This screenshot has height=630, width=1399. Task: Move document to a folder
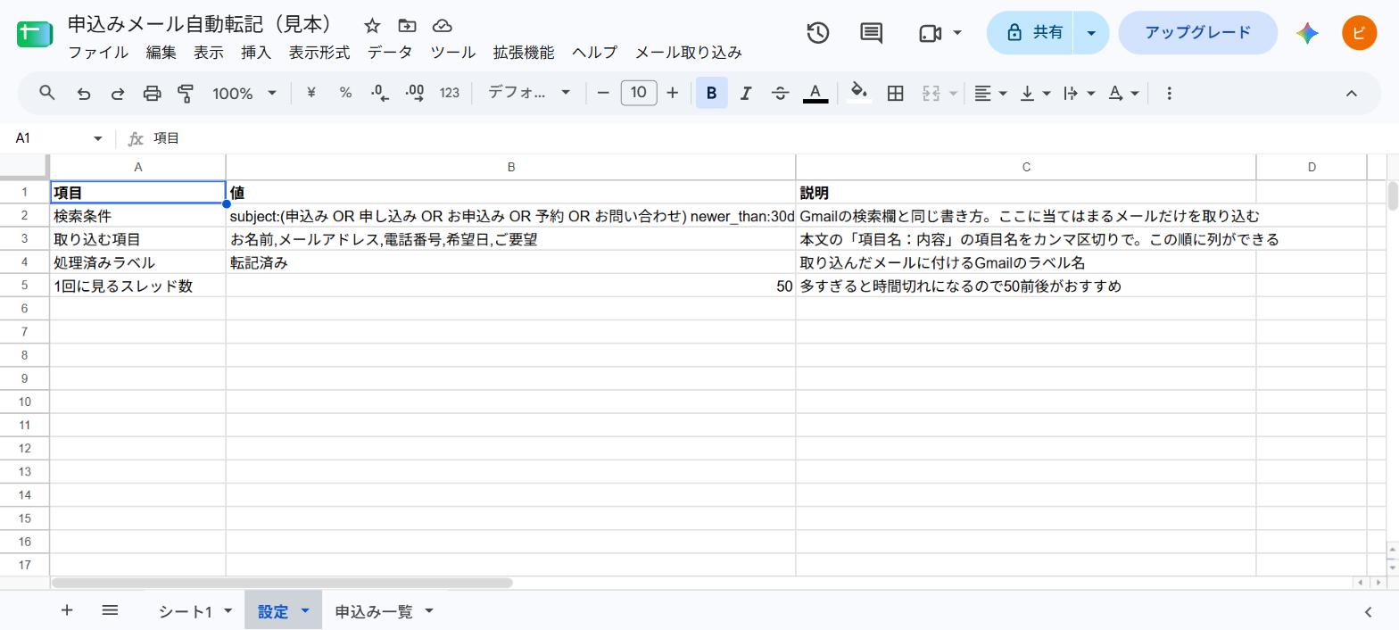(x=407, y=26)
